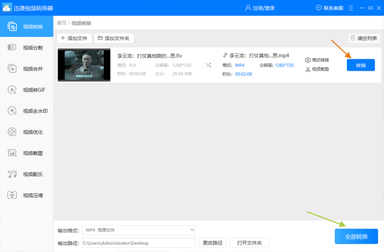The width and height of the screenshot is (384, 252).
Task: Click the output resolution 1280*720 blue value
Action: [284, 65]
